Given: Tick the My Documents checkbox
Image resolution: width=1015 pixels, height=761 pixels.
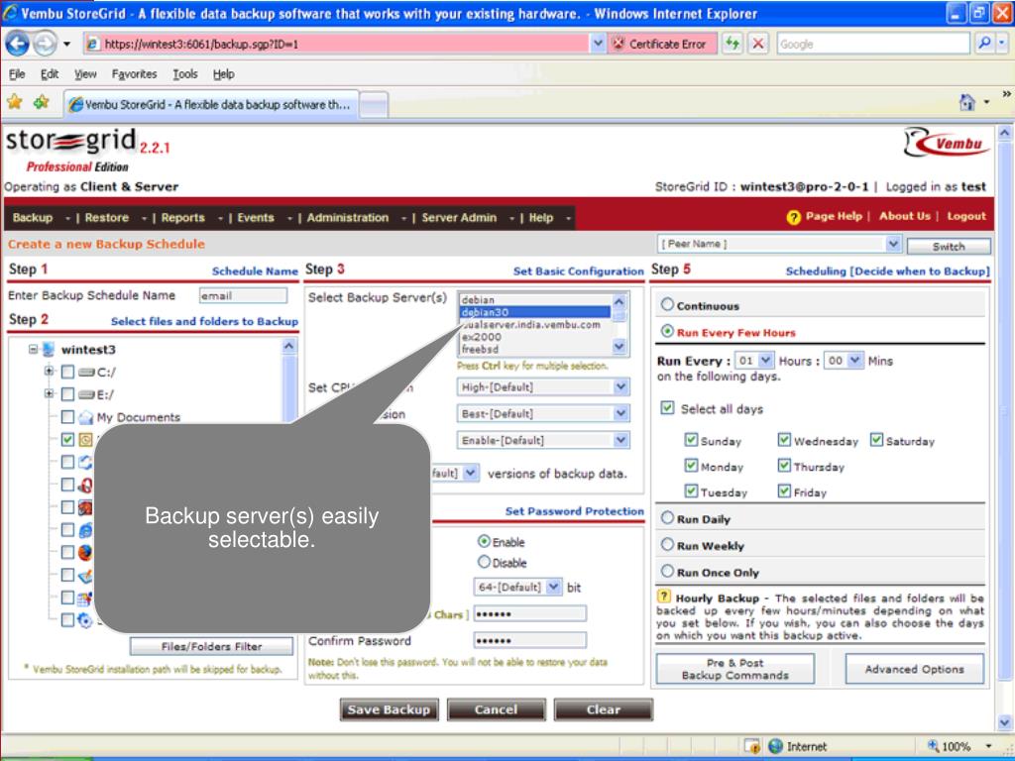Looking at the screenshot, I should tap(67, 417).
